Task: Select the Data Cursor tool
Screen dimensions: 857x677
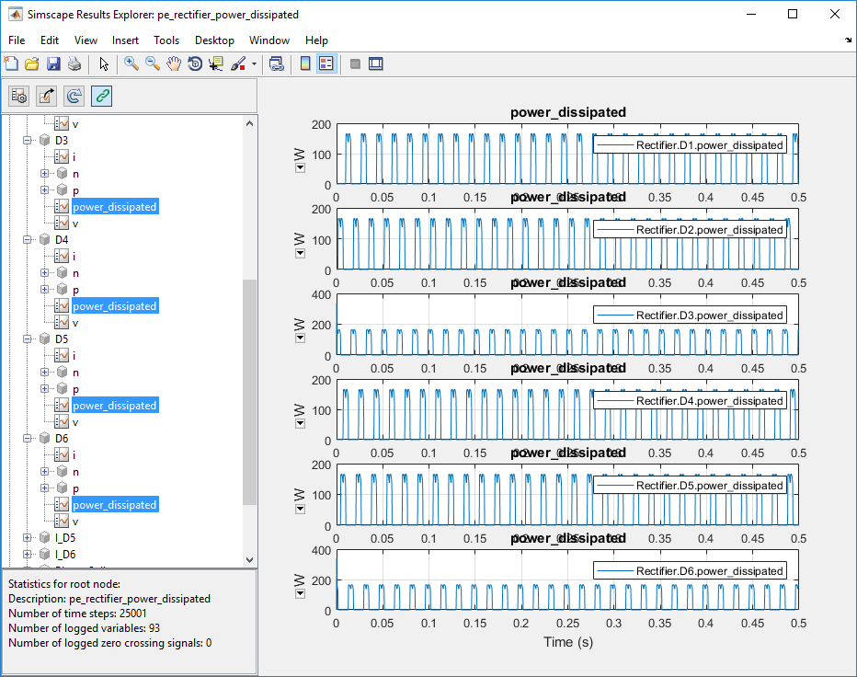Action: click(x=216, y=63)
